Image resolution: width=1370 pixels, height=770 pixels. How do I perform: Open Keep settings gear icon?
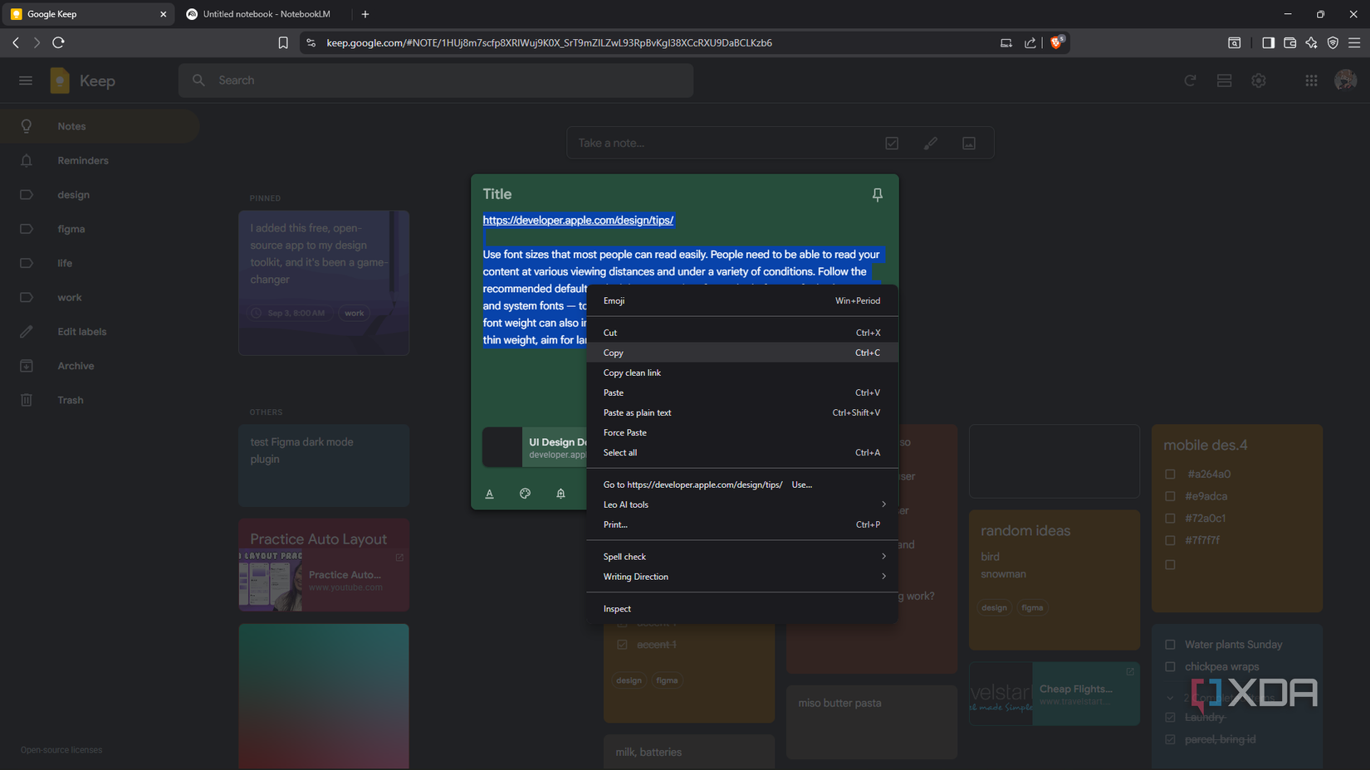point(1259,80)
